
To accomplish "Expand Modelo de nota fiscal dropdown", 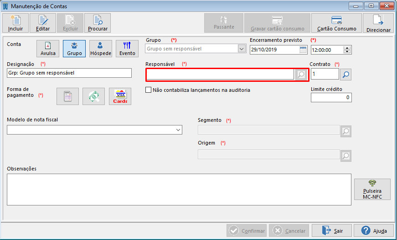I will pyautogui.click(x=178, y=130).
